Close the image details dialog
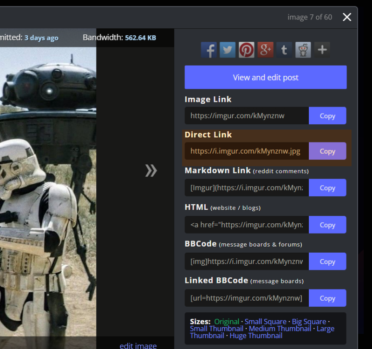The image size is (372, 349). pos(347,17)
